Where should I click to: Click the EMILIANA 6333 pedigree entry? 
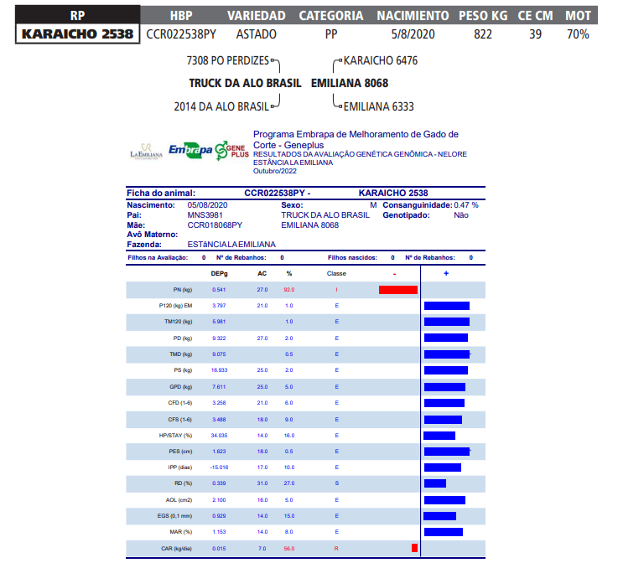coord(379,106)
